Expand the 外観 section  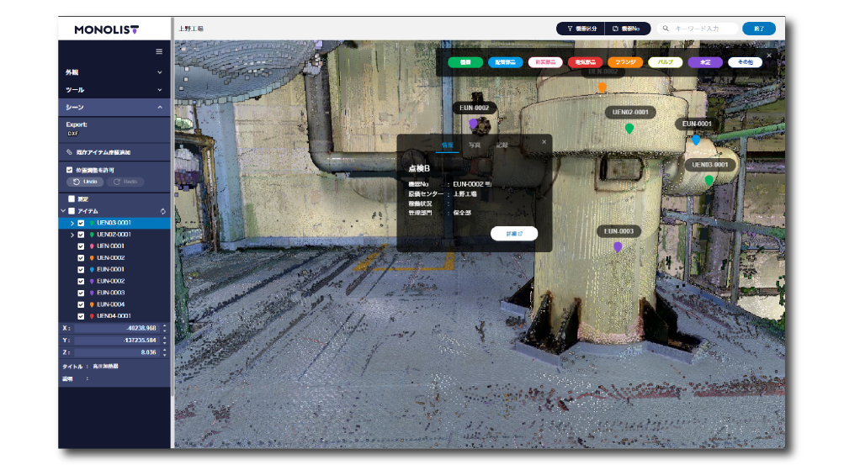pyautogui.click(x=114, y=72)
